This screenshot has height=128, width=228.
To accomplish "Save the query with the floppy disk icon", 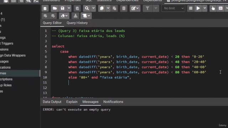I will 63,9.
